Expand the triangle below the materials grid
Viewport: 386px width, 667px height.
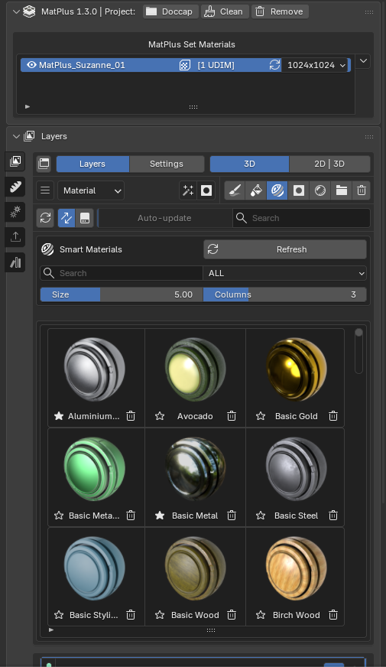tap(51, 630)
